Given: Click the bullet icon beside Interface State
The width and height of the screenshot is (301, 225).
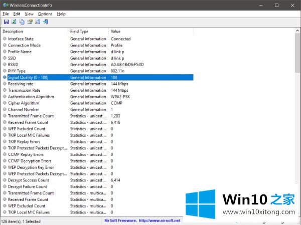Looking at the screenshot, I should 5,39.
